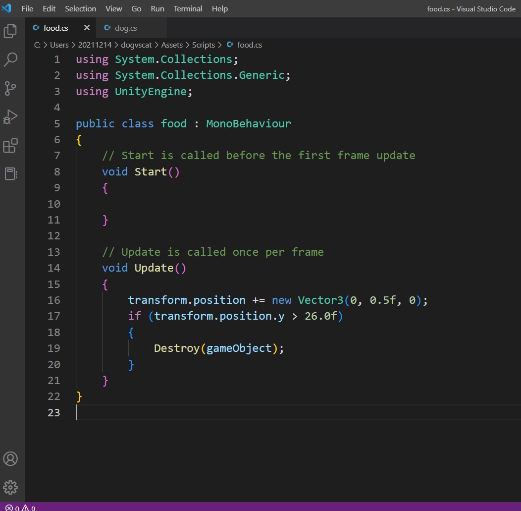Click on 'gameObject' in line 19
Screen dimensions: 521x511
pos(239,348)
